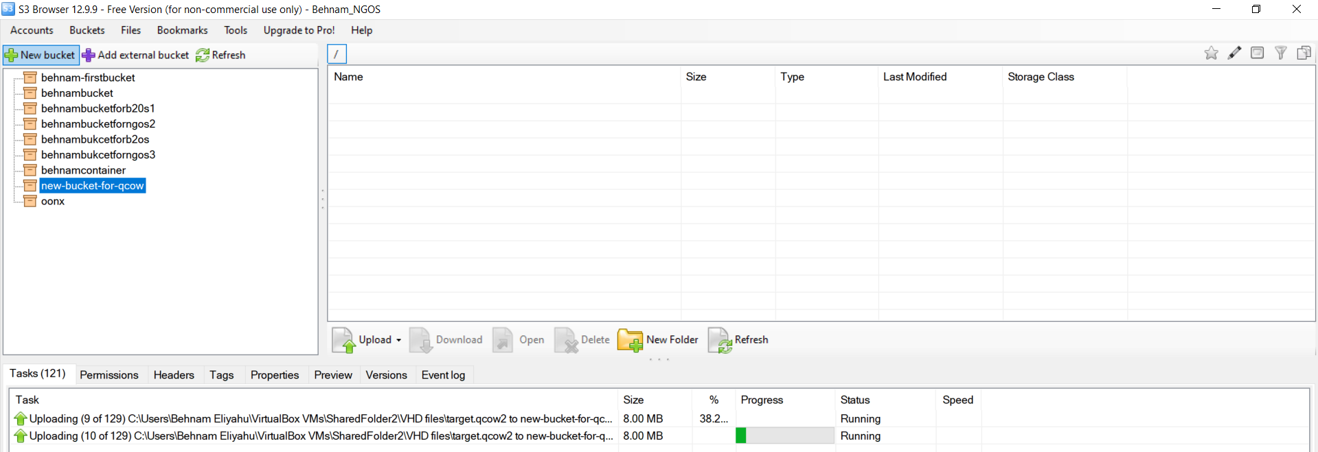Screen dimensions: 1318x452
Task: Select behnambucketforngos2 bucket
Action: (98, 124)
